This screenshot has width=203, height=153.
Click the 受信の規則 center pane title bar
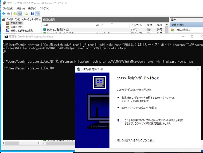105,20
